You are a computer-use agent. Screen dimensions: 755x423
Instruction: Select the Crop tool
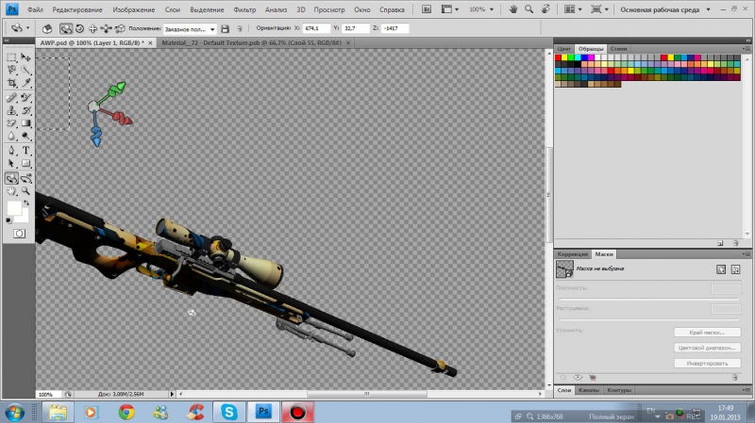(11, 83)
